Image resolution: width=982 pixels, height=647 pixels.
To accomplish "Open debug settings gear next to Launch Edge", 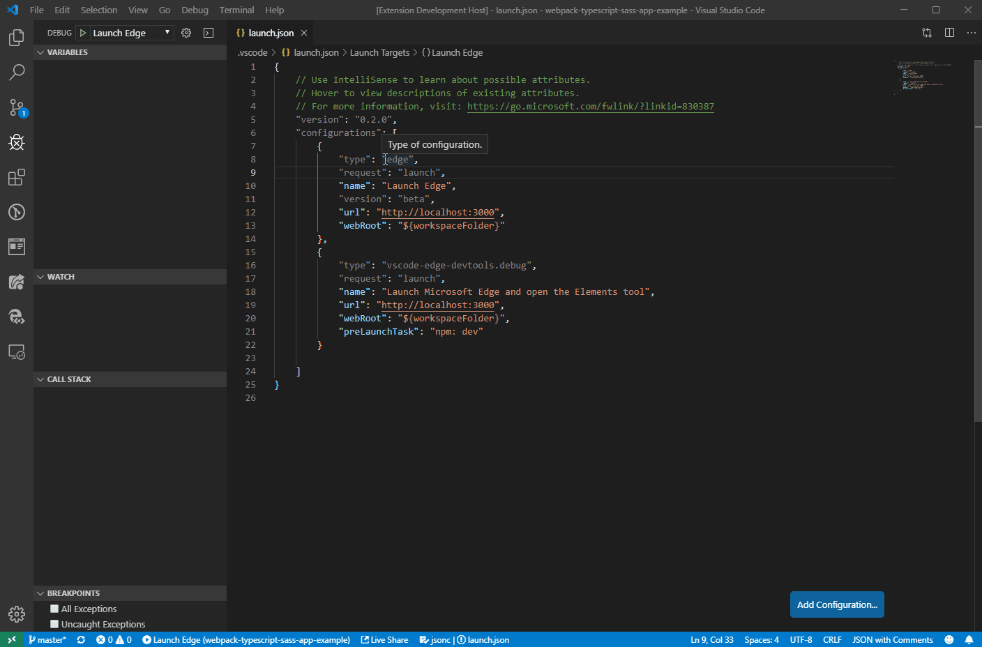I will pyautogui.click(x=186, y=32).
